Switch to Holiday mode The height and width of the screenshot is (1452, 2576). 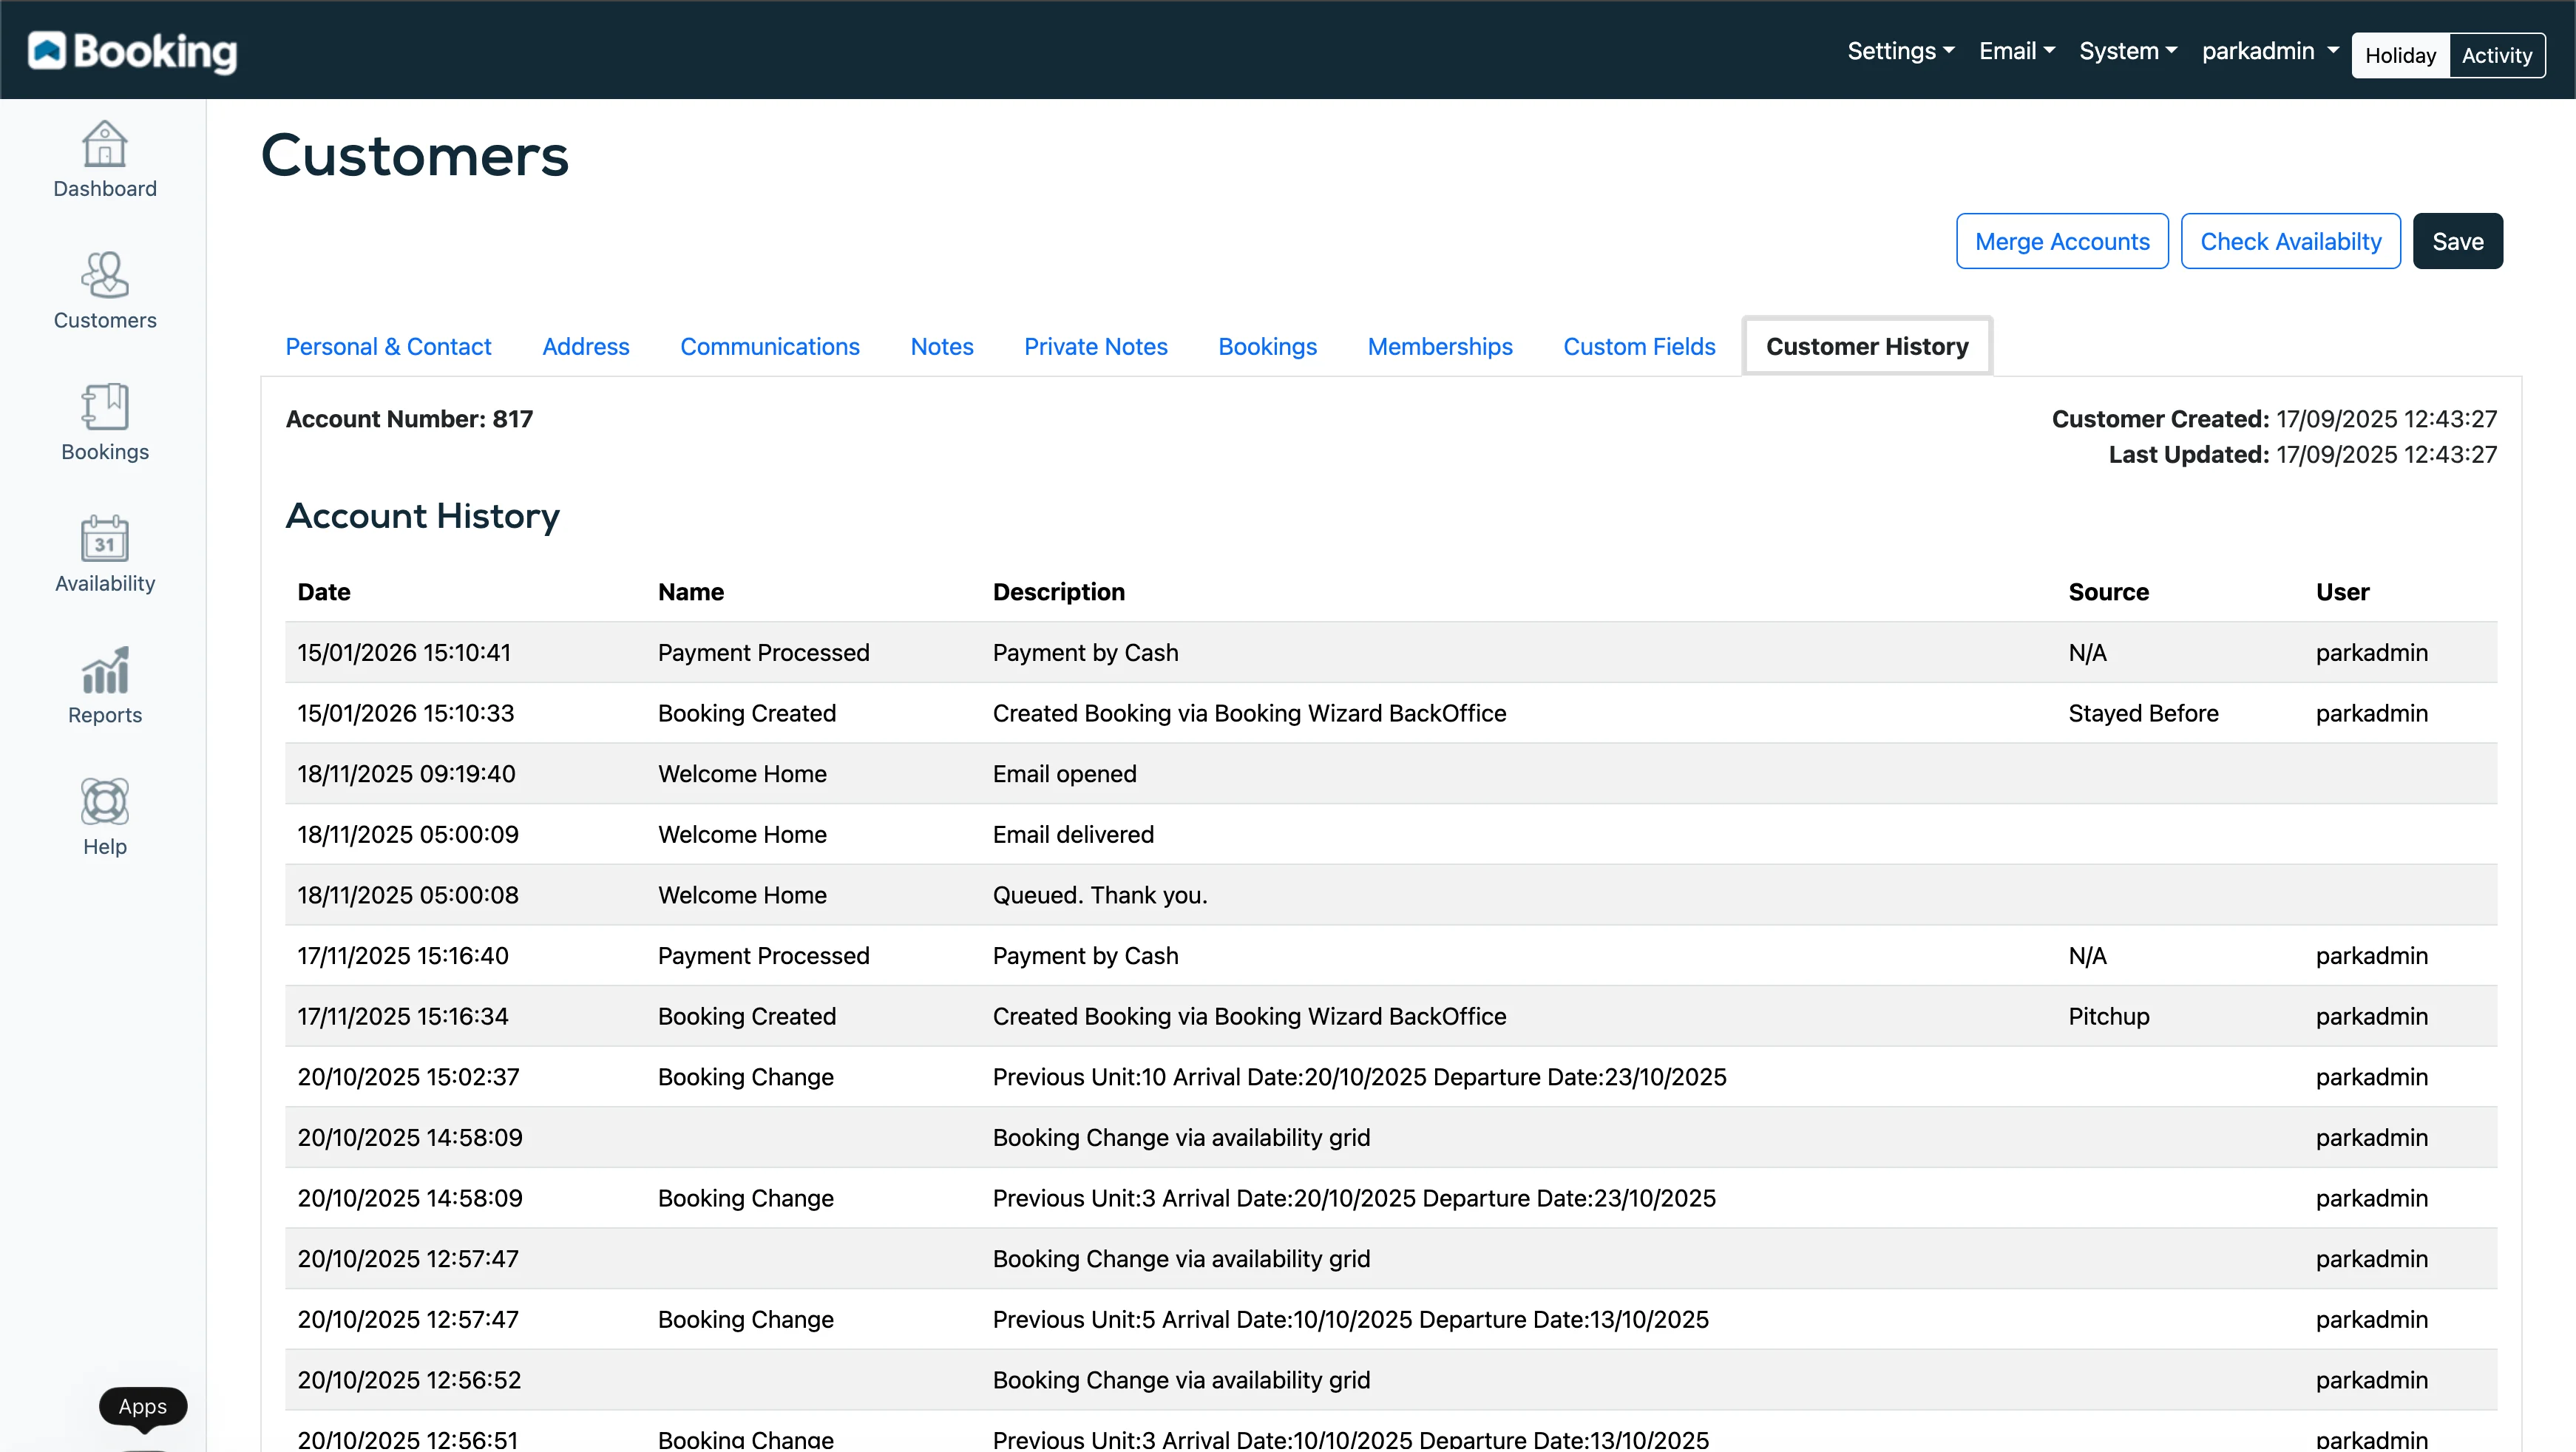point(2400,55)
